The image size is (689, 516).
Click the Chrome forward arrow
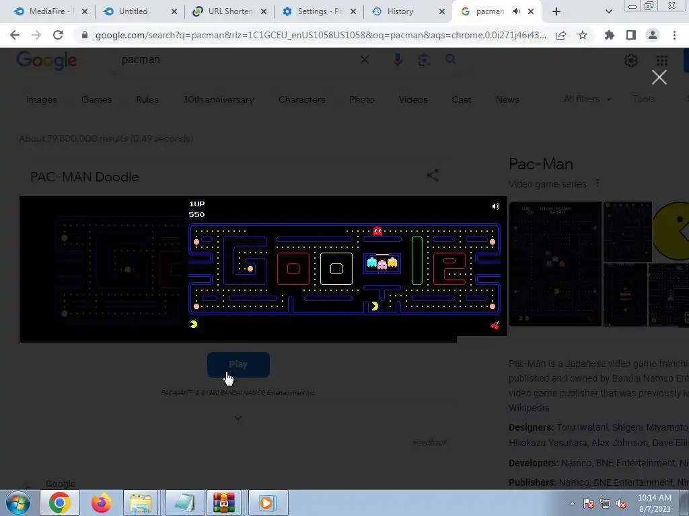coord(36,35)
